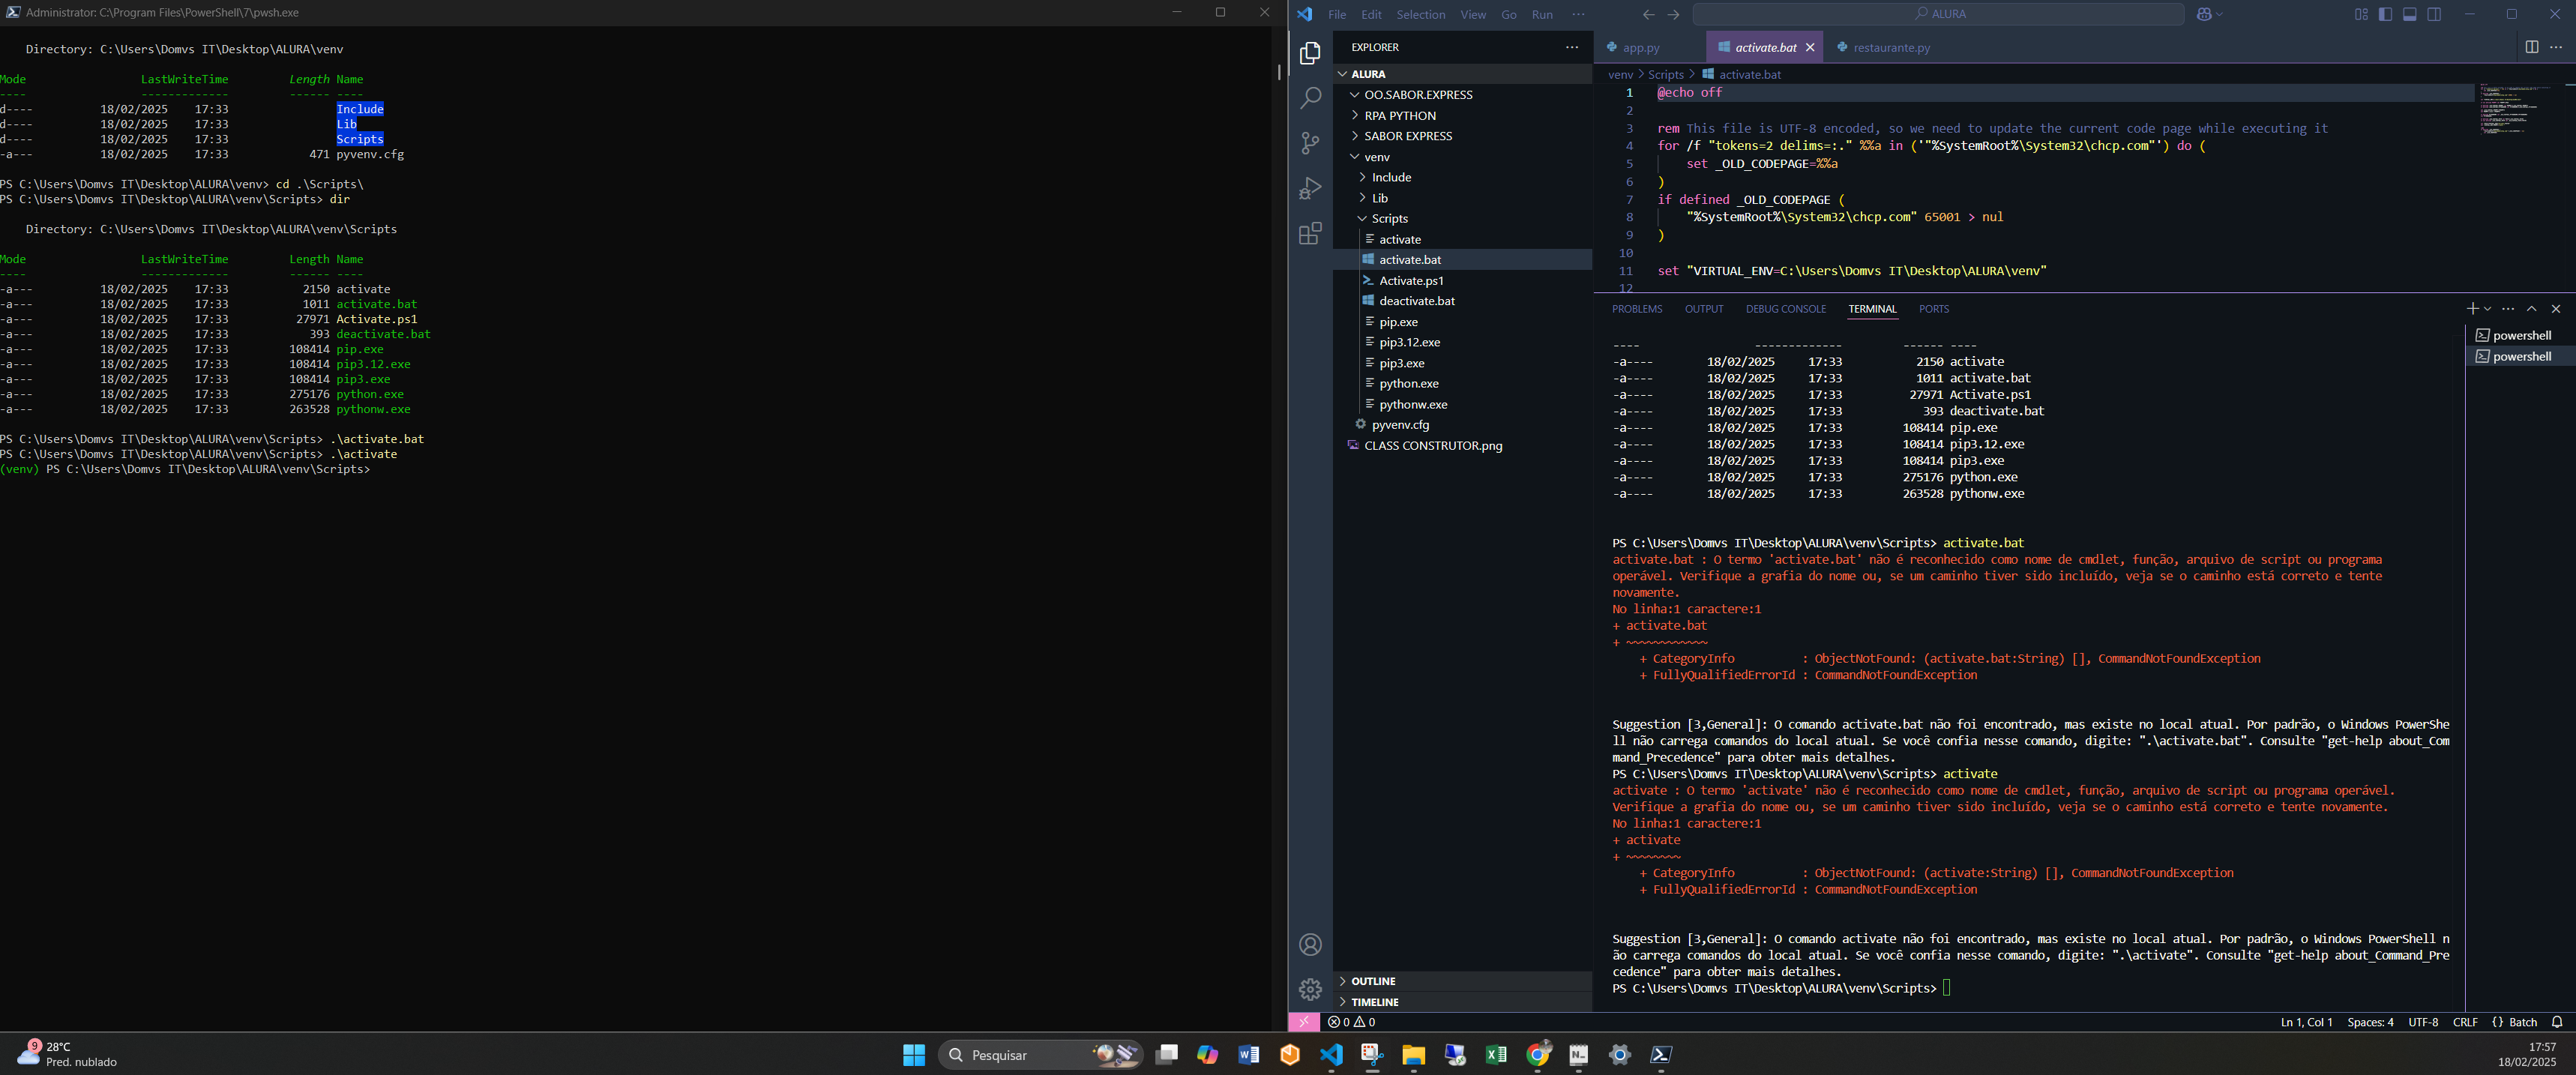The image size is (2576, 1075).
Task: Open Explorer Views and More Actions ellipsis
Action: (x=1572, y=47)
